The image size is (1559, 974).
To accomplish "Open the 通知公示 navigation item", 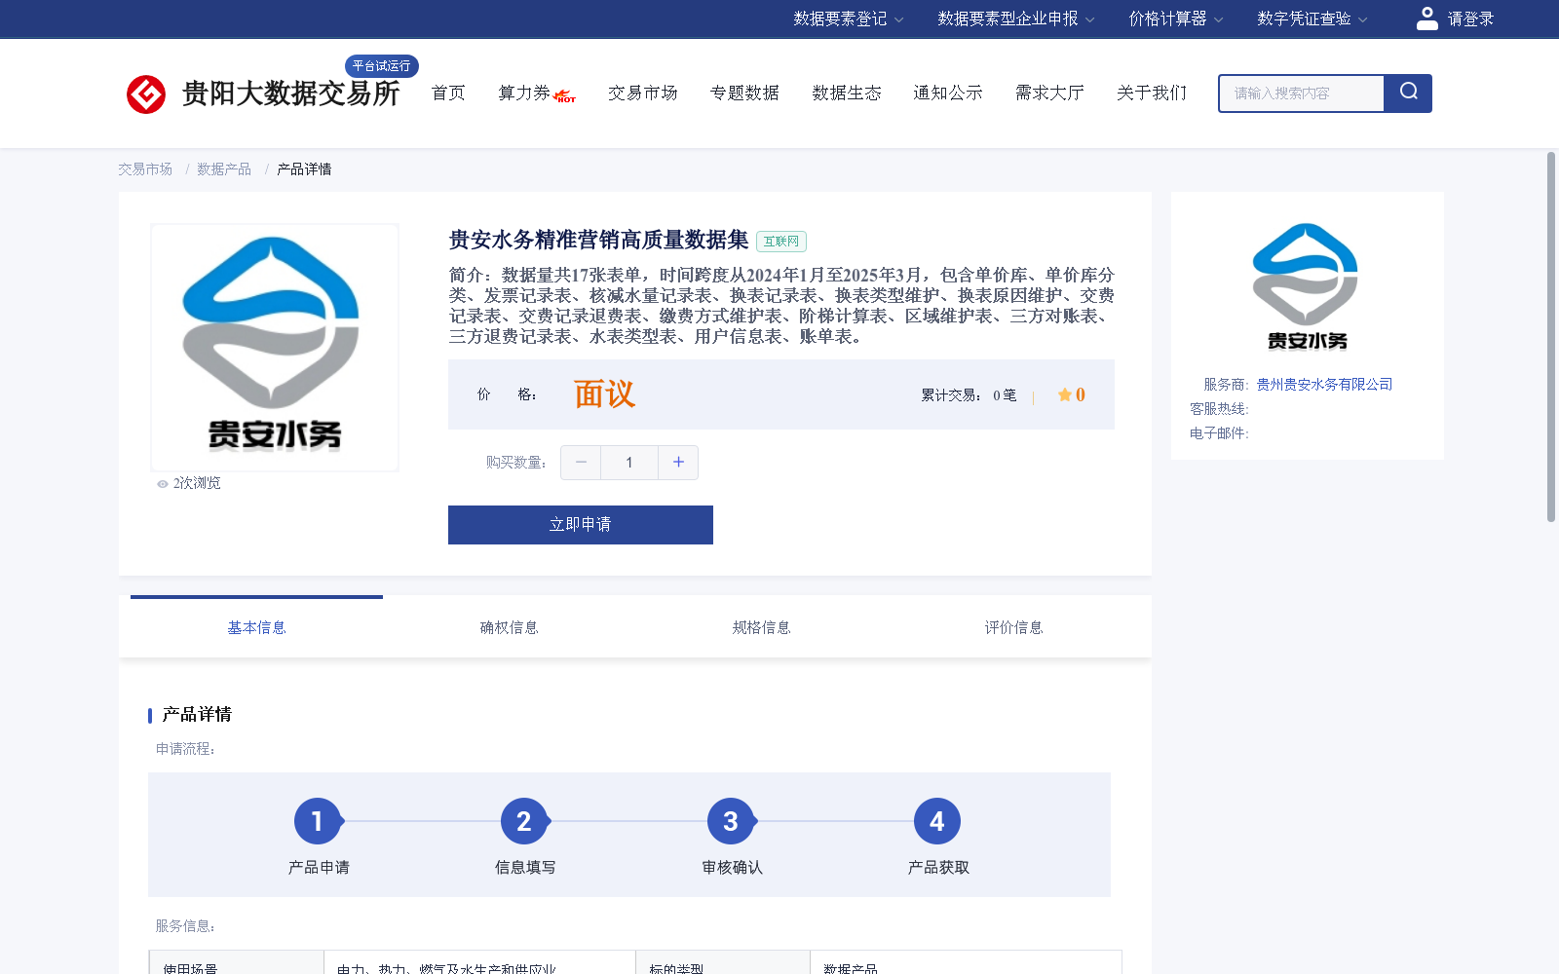I will coord(948,93).
